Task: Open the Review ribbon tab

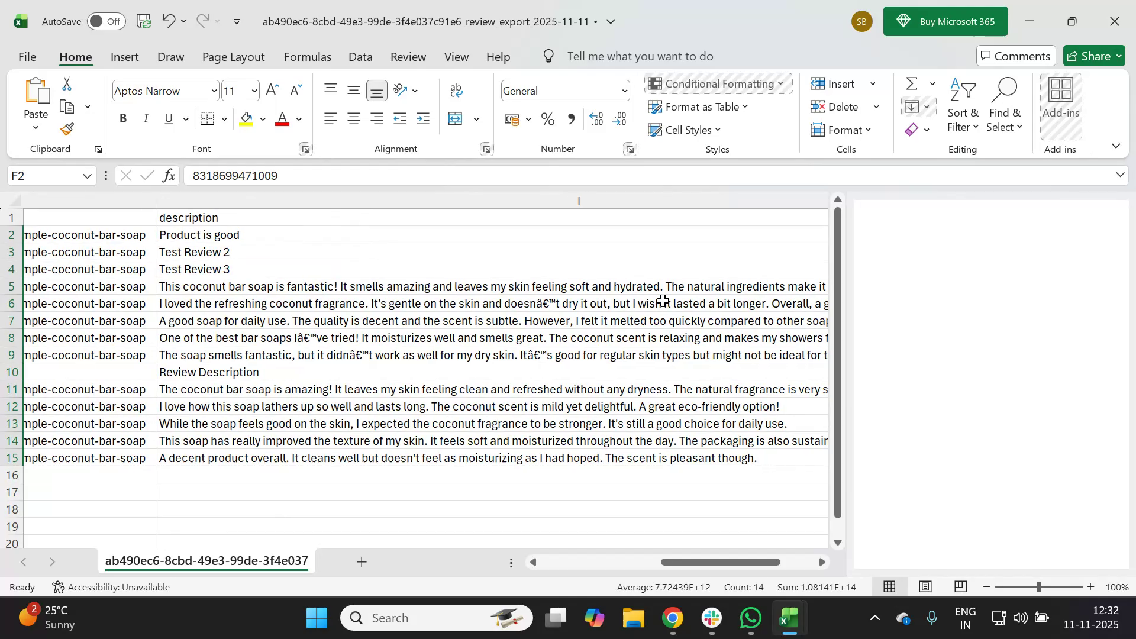Action: (x=408, y=56)
